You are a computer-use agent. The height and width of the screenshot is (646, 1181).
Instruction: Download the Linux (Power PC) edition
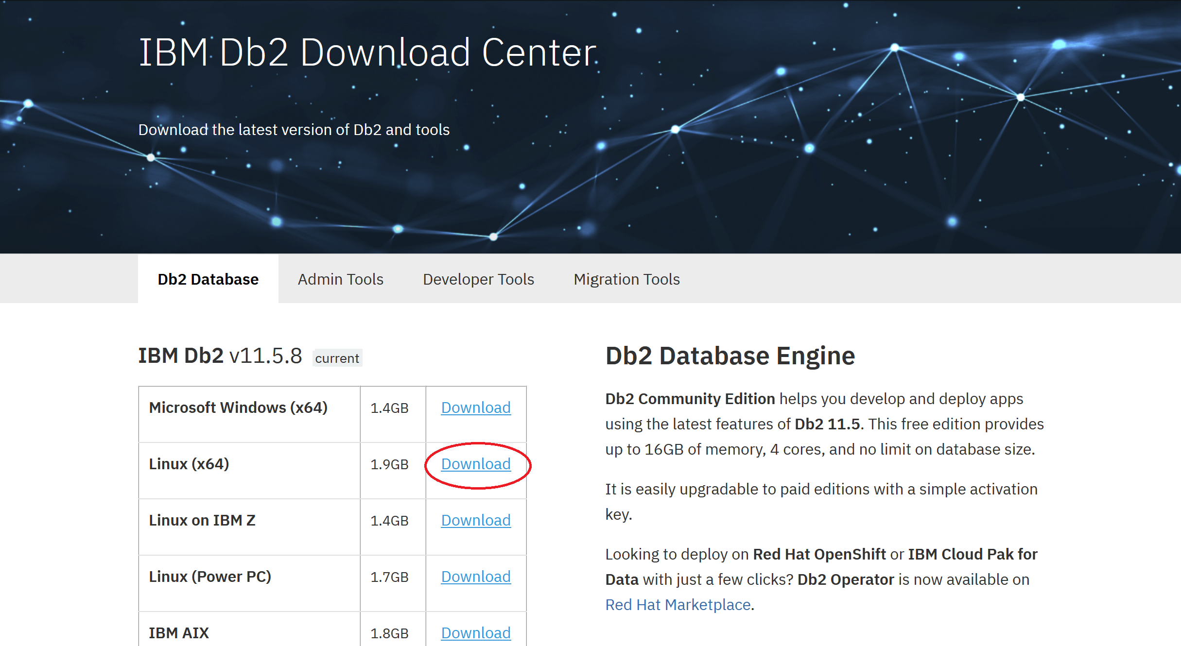(475, 577)
